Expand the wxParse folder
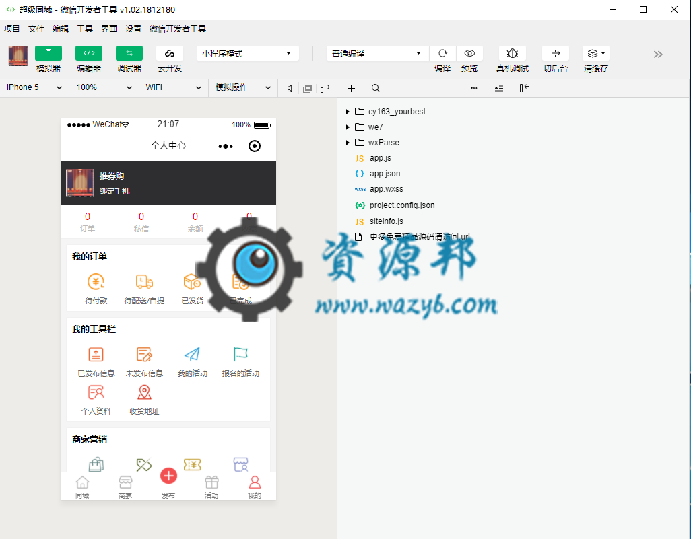This screenshot has width=691, height=539. pyautogui.click(x=348, y=143)
